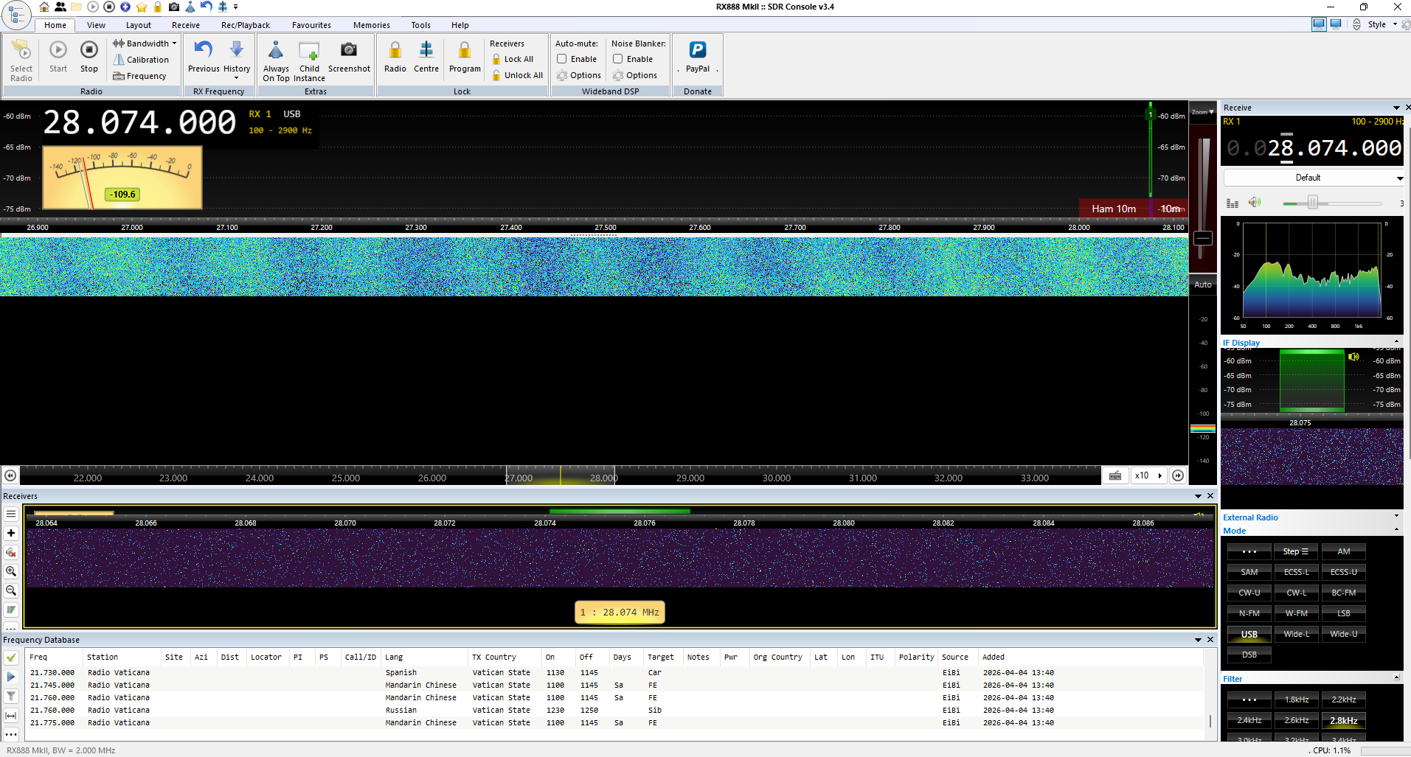This screenshot has width=1411, height=757.
Task: Open the Calibration tool
Action: (x=141, y=60)
